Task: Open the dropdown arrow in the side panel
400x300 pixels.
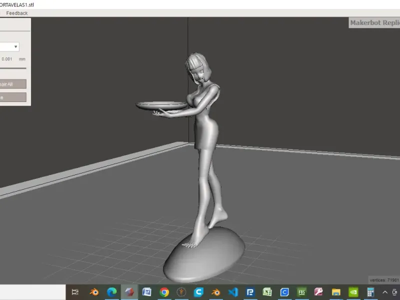Action: tap(15, 46)
